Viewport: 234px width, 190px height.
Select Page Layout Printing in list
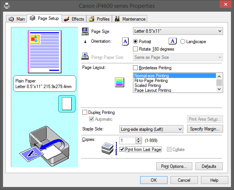(175, 90)
